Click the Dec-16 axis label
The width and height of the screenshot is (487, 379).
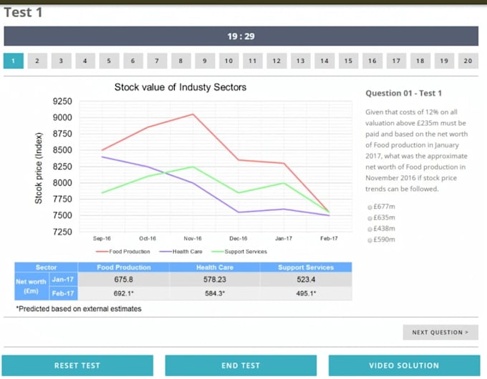(x=238, y=239)
